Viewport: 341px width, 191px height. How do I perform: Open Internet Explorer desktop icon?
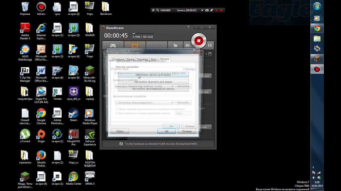click(x=41, y=31)
